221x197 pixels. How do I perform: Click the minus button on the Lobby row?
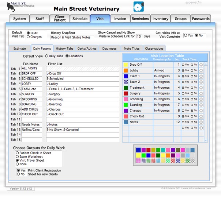click(x=201, y=70)
